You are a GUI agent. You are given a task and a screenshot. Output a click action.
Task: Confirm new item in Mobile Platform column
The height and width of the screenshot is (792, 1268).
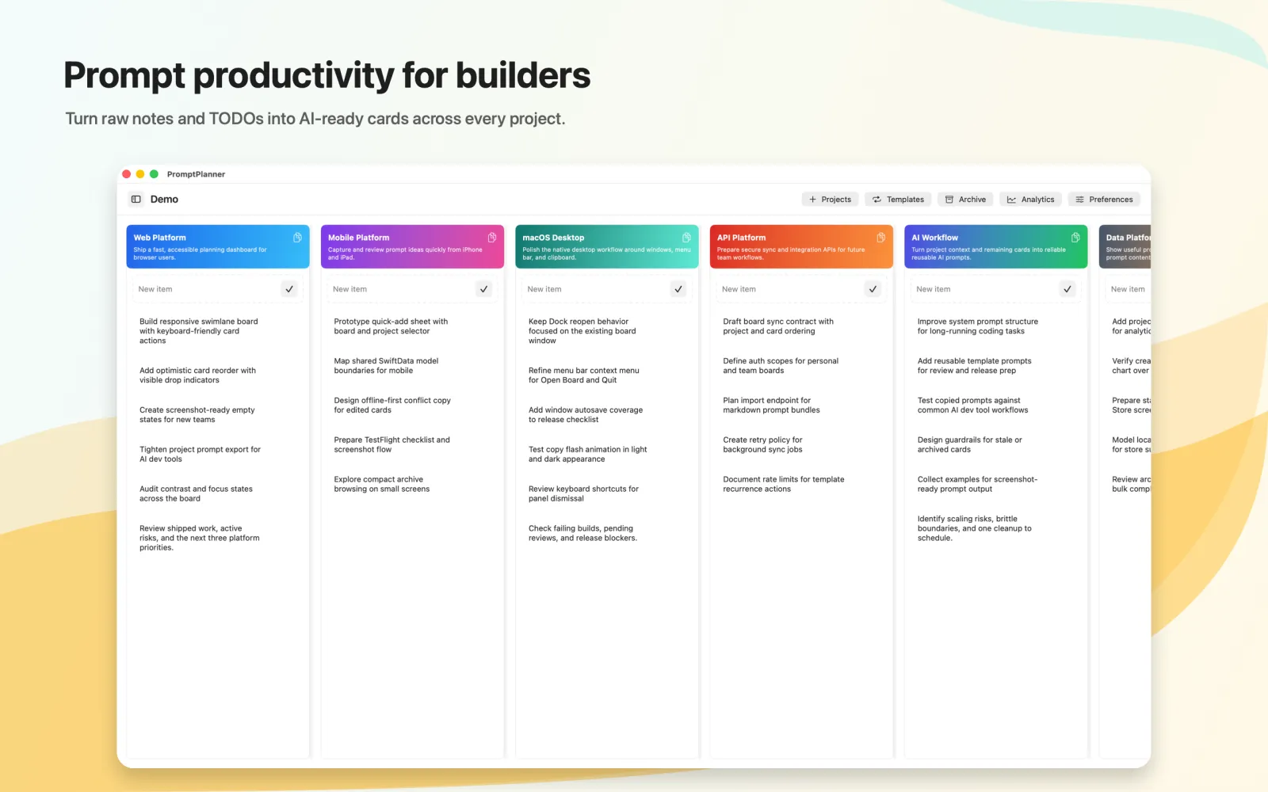pos(484,289)
